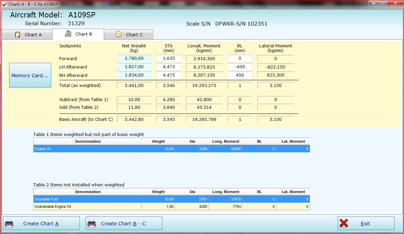This screenshot has width=404, height=234.
Task: Click the printer icon beside Create Chart B - C
Action: point(92,224)
